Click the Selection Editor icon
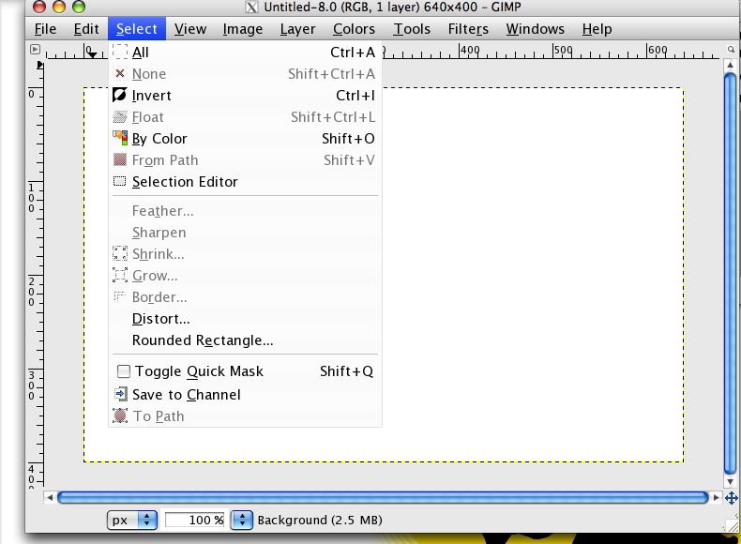 [x=119, y=182]
